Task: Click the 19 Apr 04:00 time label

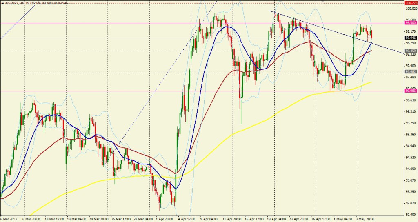Action: pos(277,219)
